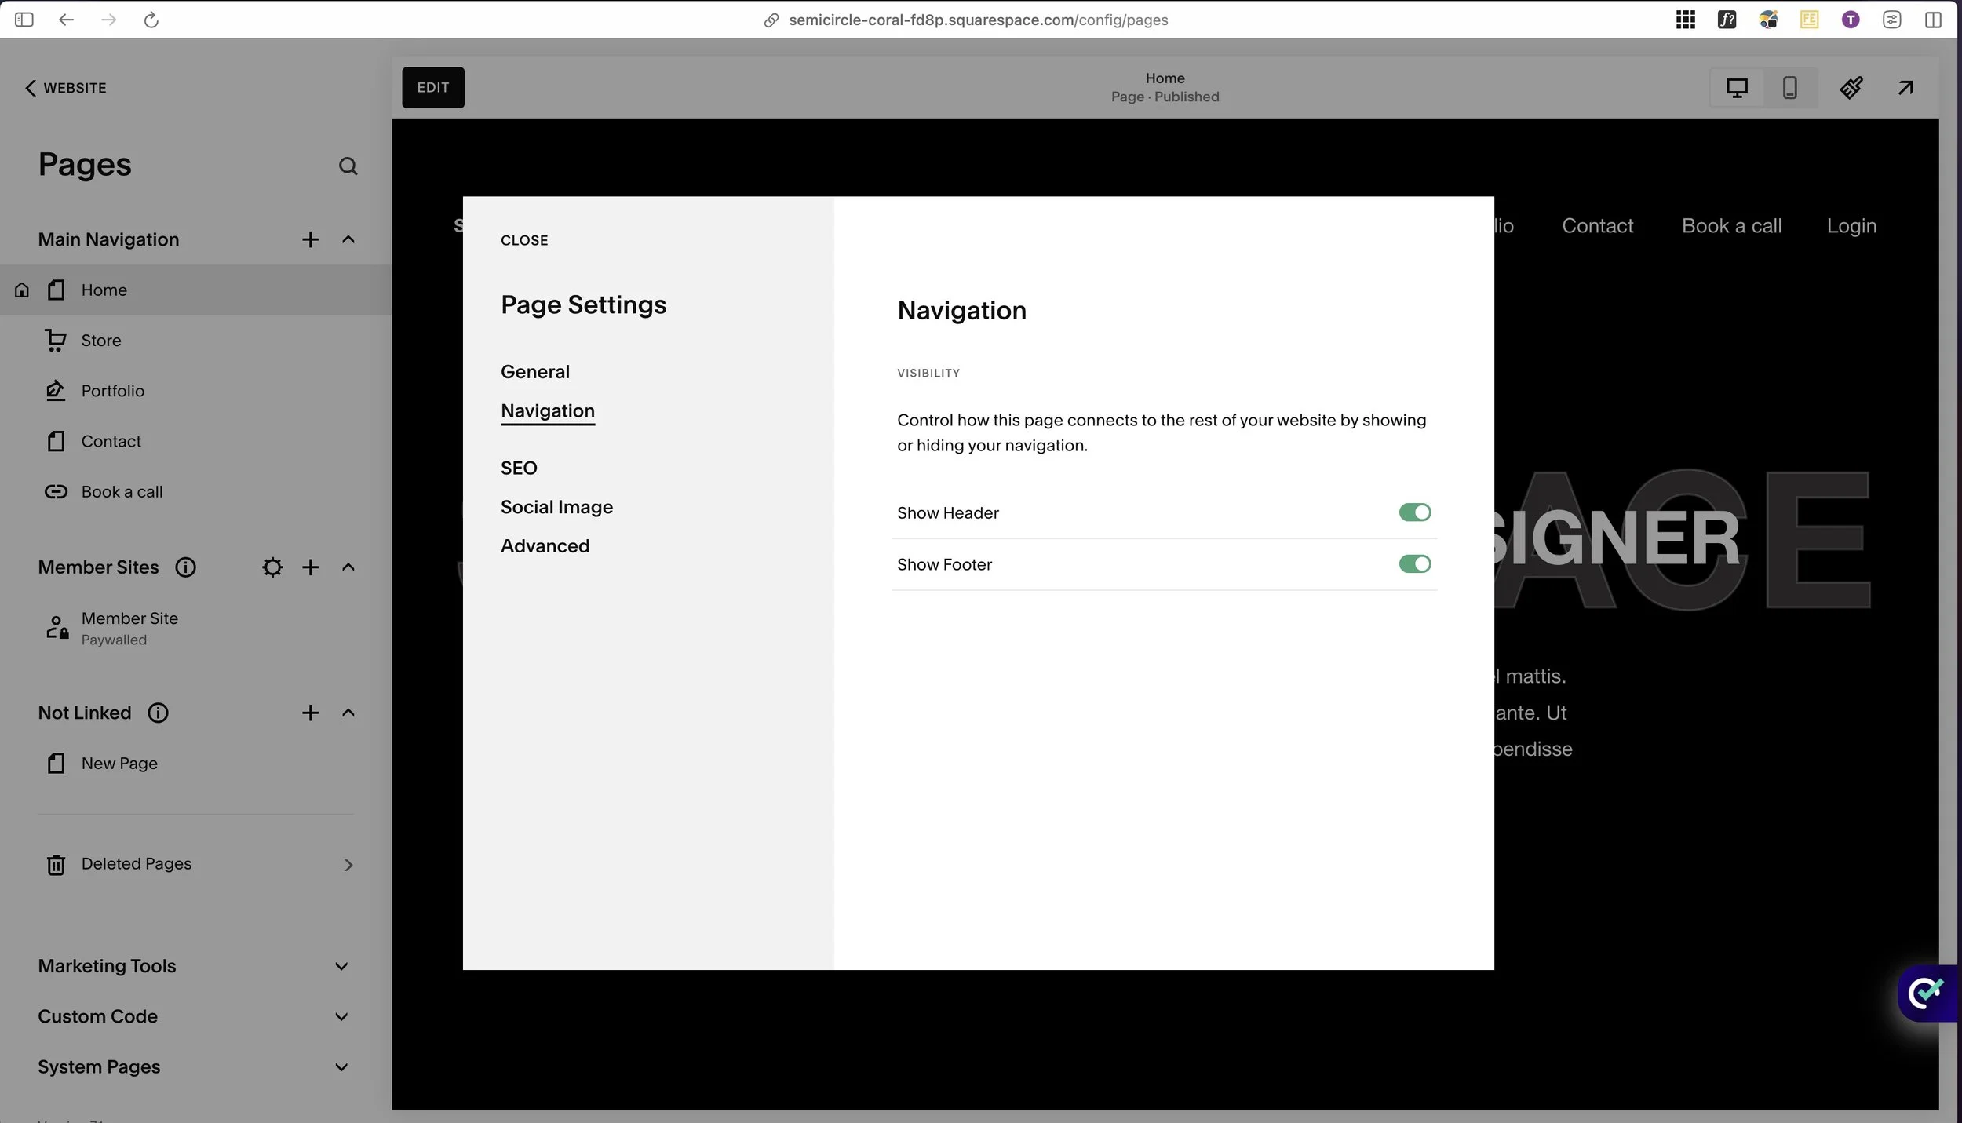Screen dimensions: 1962x1123
Task: Select desktop preview icon
Action: (1737, 87)
